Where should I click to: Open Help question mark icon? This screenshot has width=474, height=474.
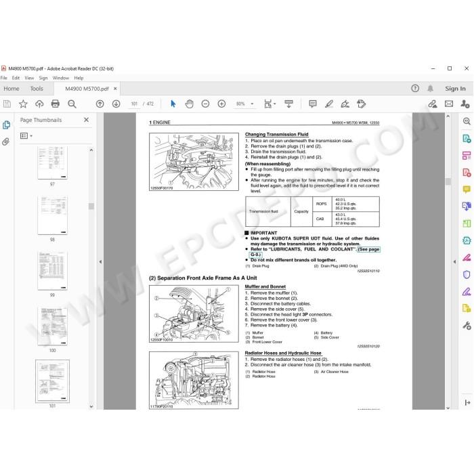[x=415, y=88]
